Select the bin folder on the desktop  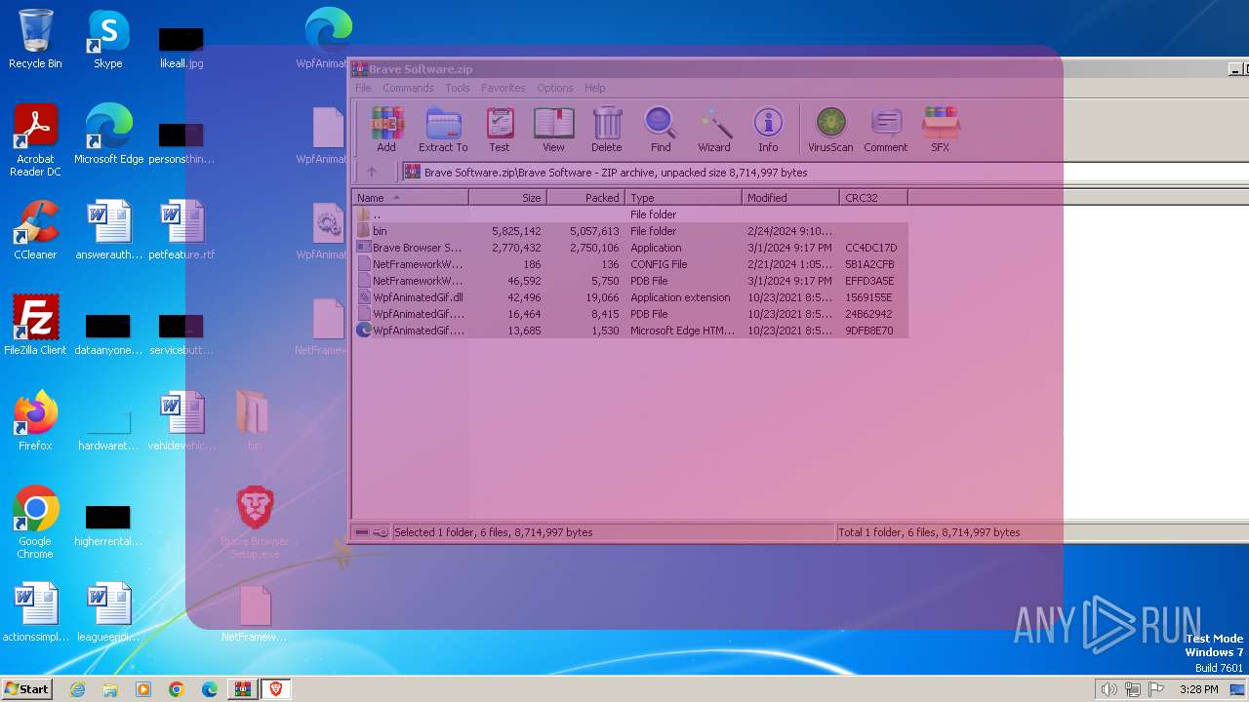pyautogui.click(x=255, y=421)
